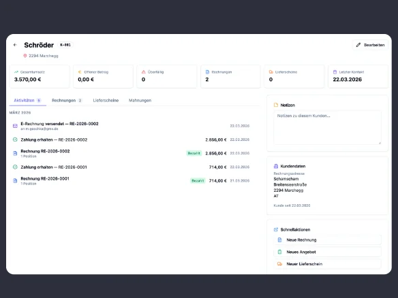Viewport: 398px width, 298px height.
Task: Open the Mahnungen tab
Action: (140, 100)
